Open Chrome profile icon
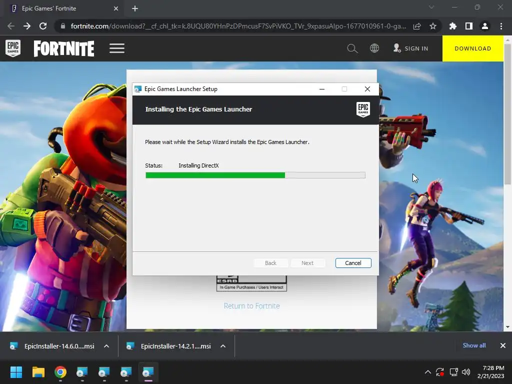 coord(485,26)
